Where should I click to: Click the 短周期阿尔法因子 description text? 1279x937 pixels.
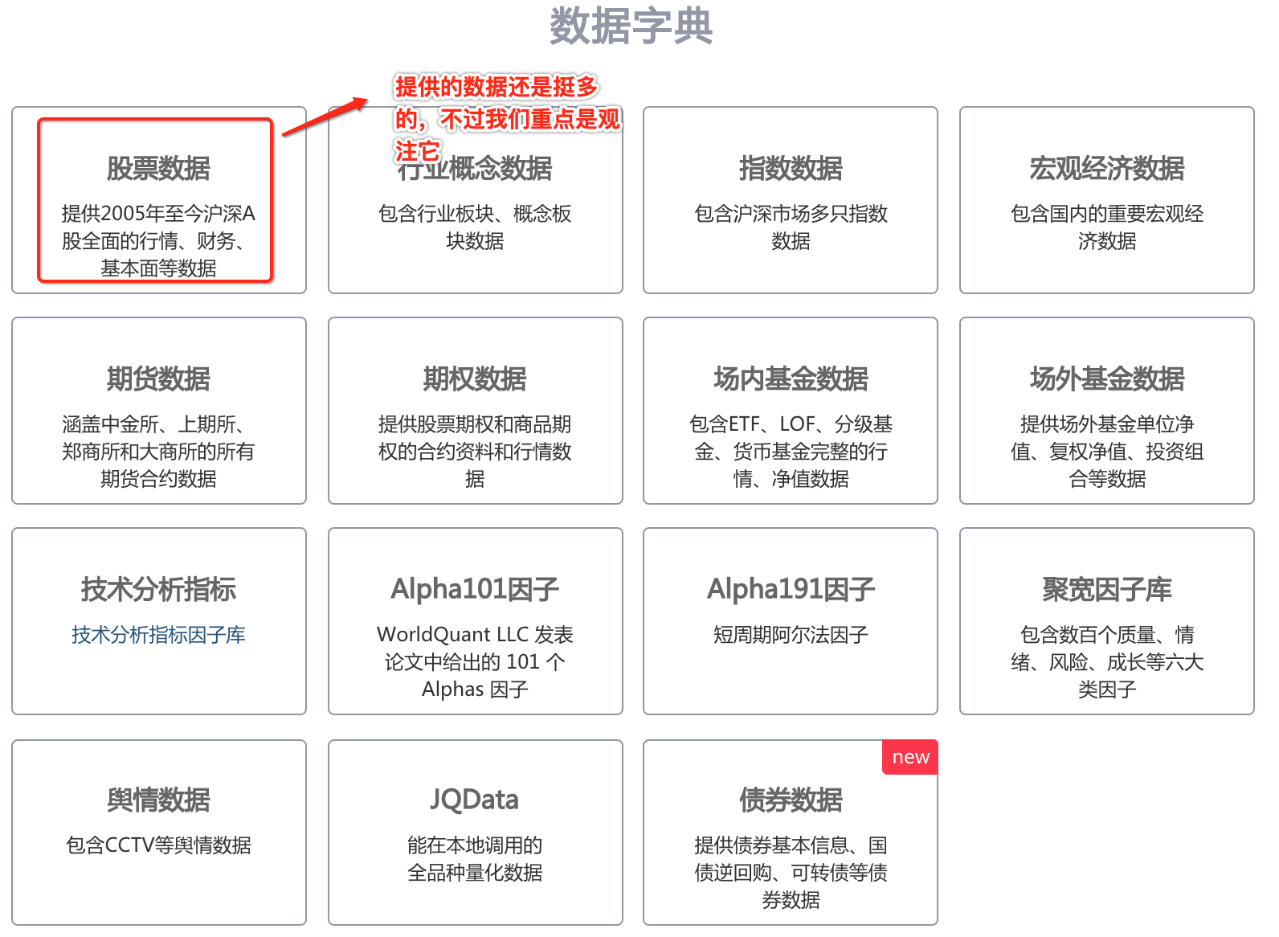[791, 635]
